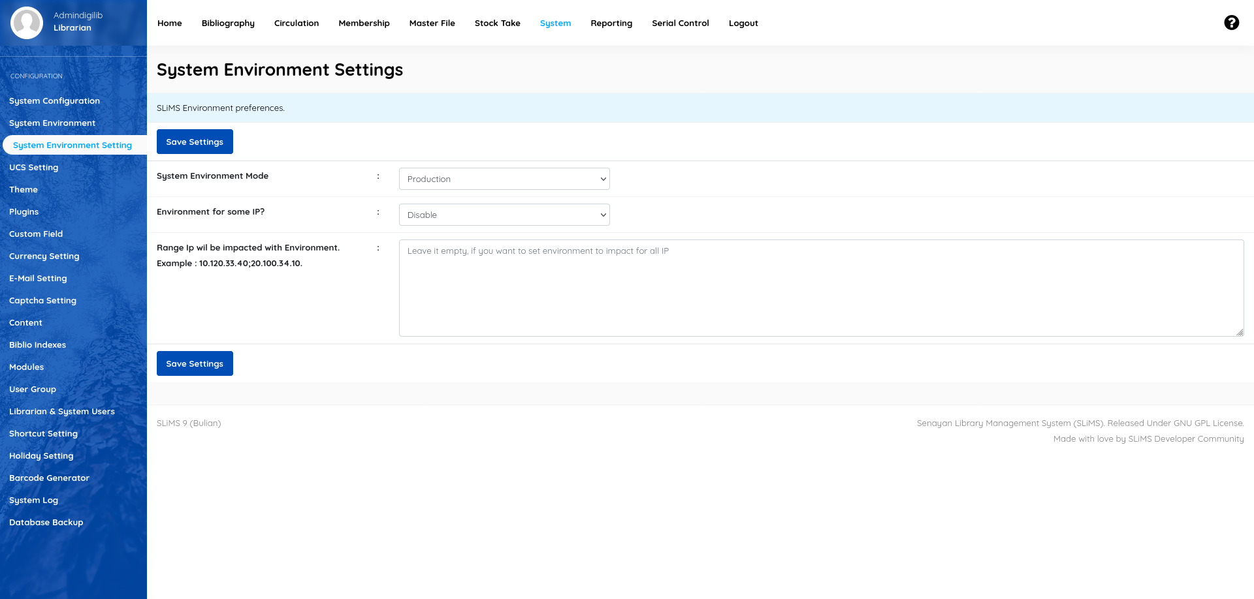
Task: Log out using the Logout menu item
Action: tap(743, 23)
